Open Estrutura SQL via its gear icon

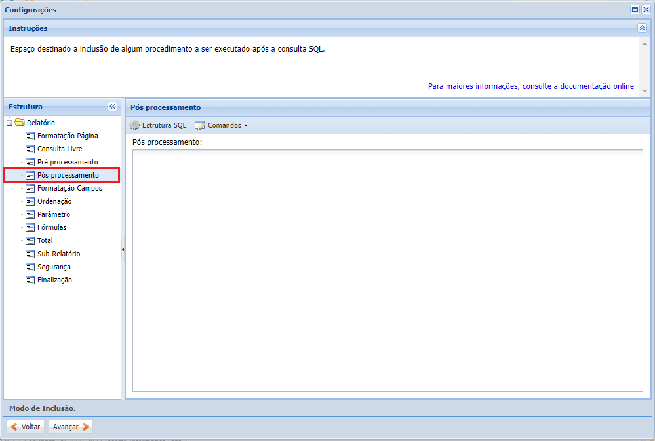coord(134,125)
